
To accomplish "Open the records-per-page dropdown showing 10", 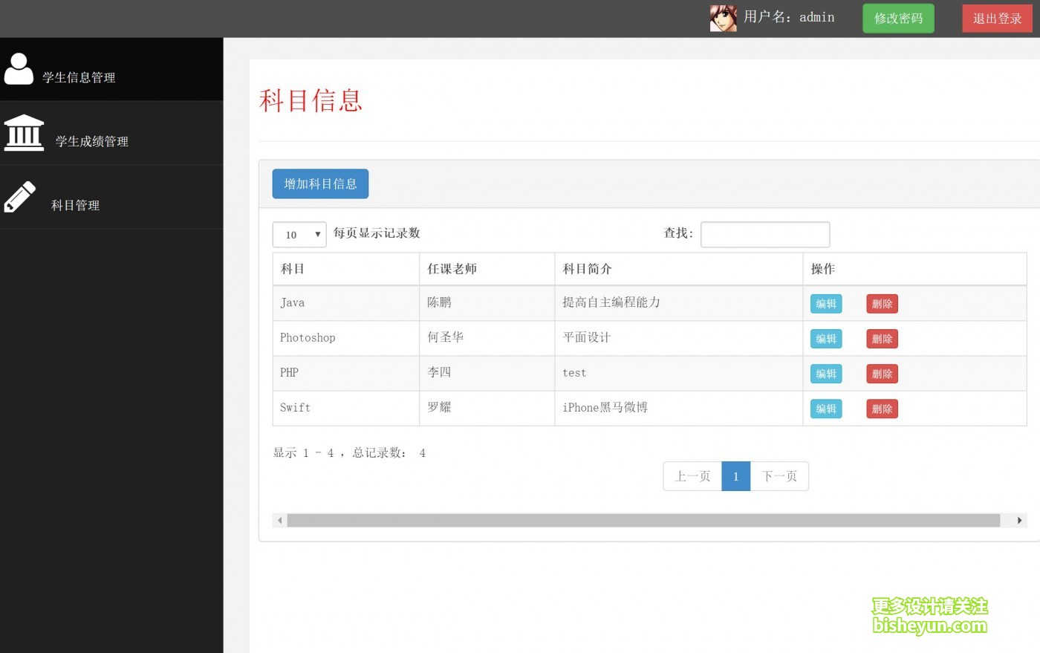I will pyautogui.click(x=299, y=234).
